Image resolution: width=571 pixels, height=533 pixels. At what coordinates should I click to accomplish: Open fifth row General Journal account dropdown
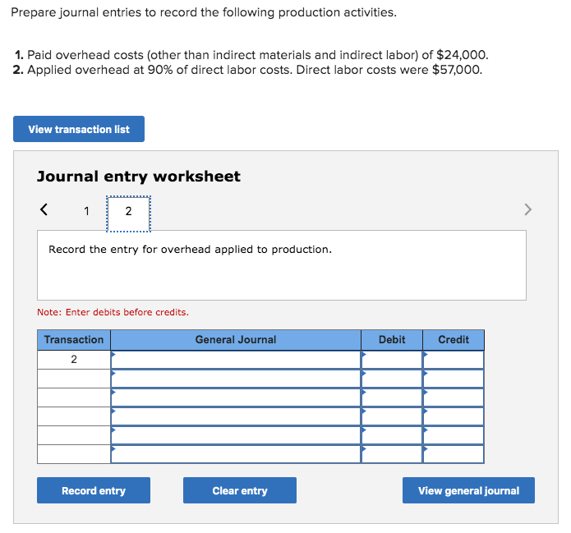point(236,435)
